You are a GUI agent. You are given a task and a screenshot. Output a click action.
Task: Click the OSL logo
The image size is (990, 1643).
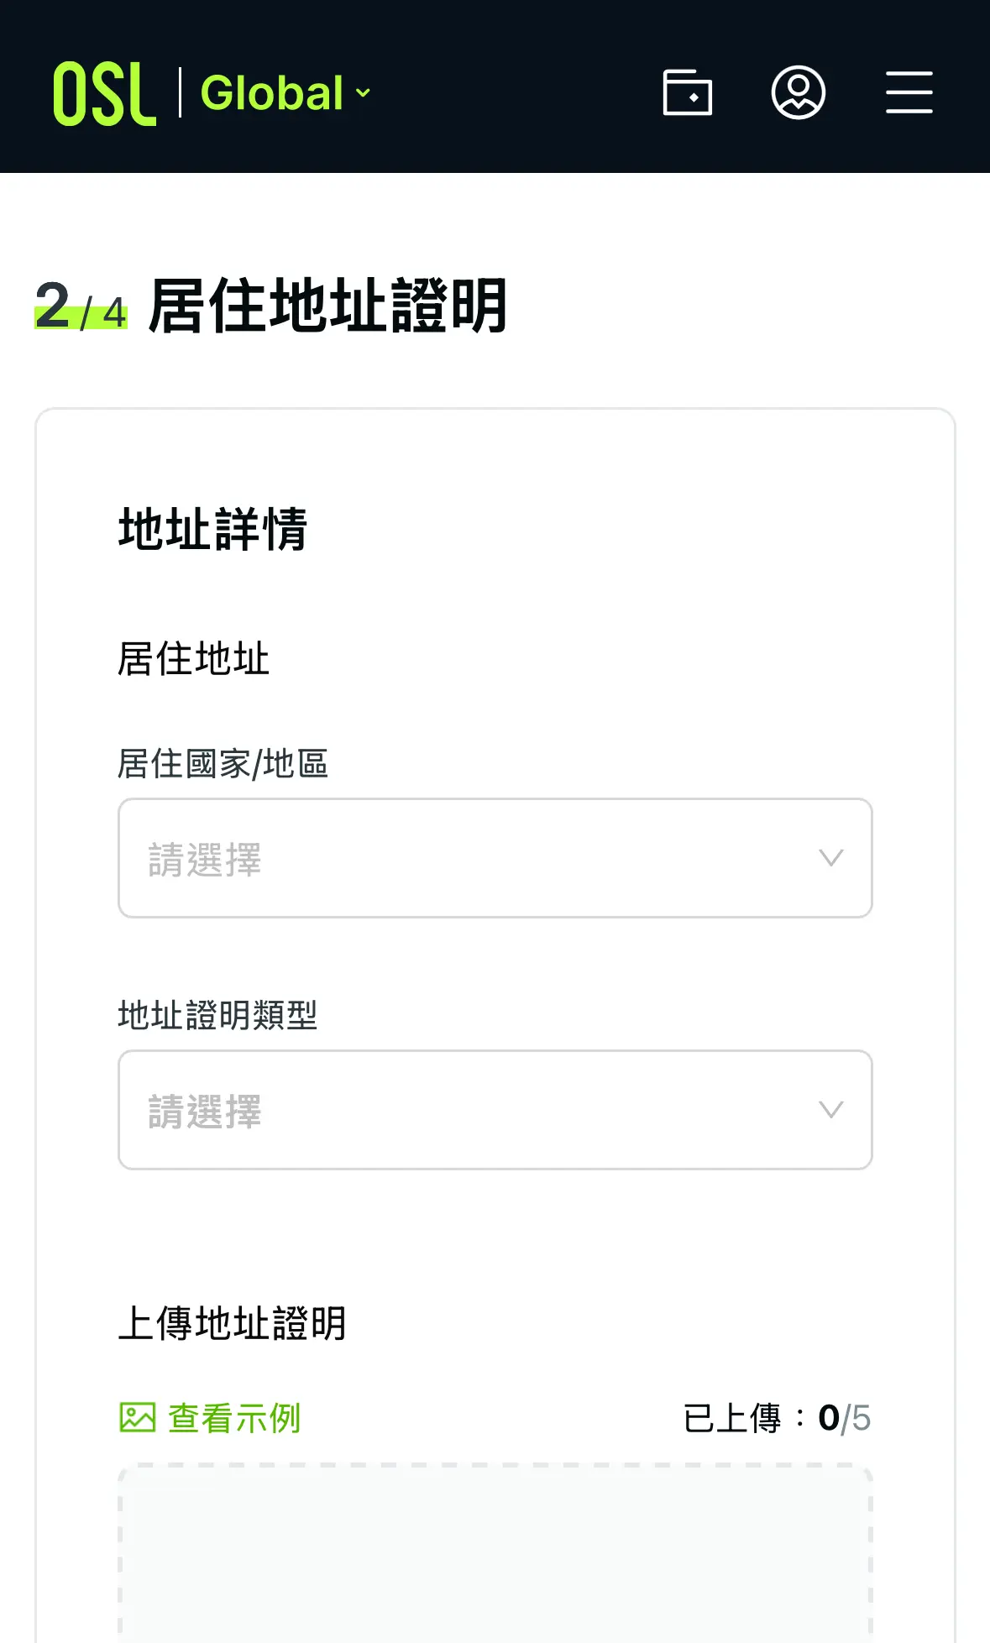click(104, 93)
